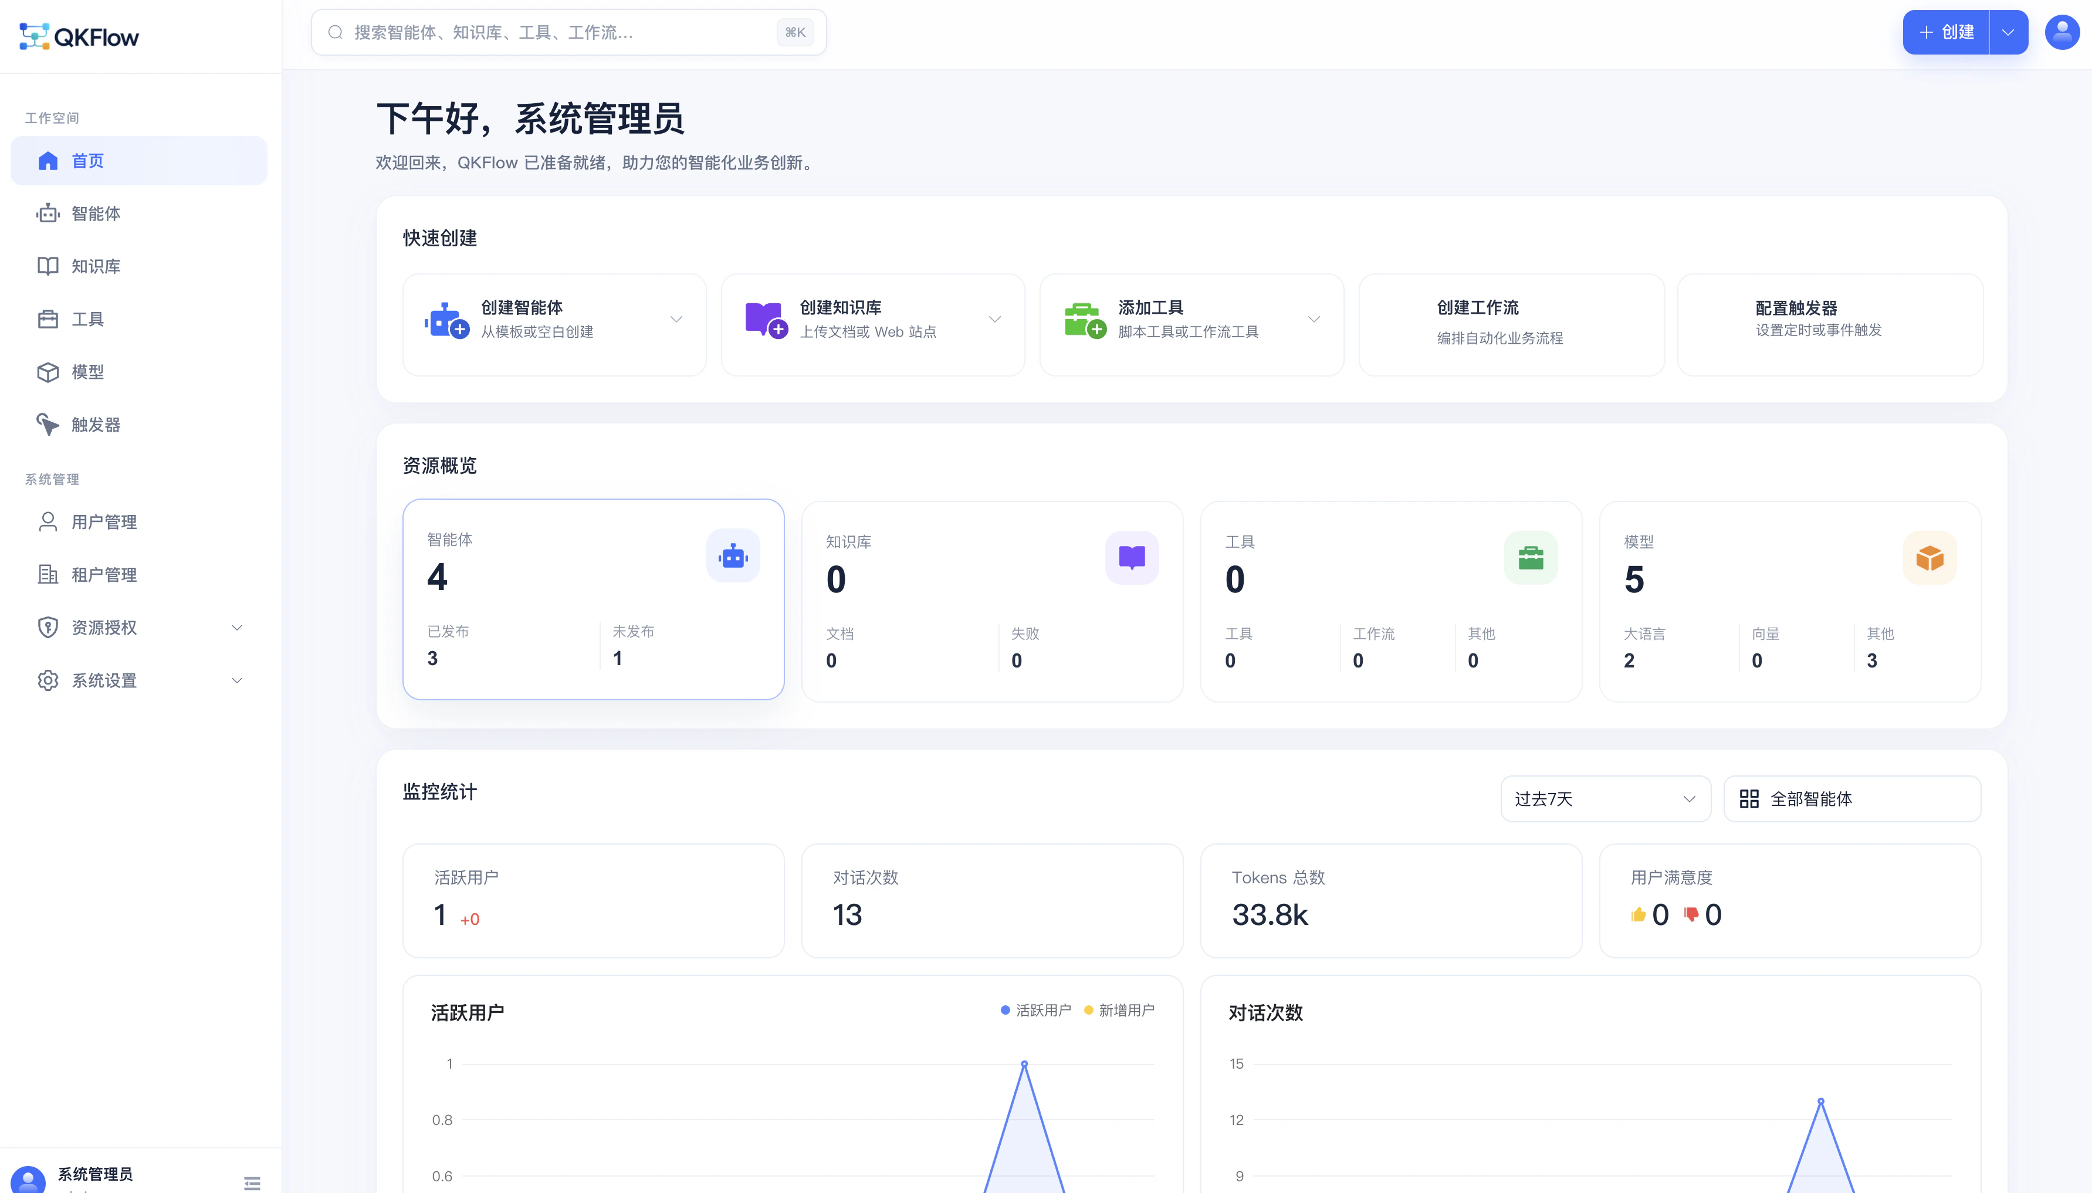2092x1193 pixels.
Task: Click the grid icon beside 全部智能体
Action: [1749, 799]
